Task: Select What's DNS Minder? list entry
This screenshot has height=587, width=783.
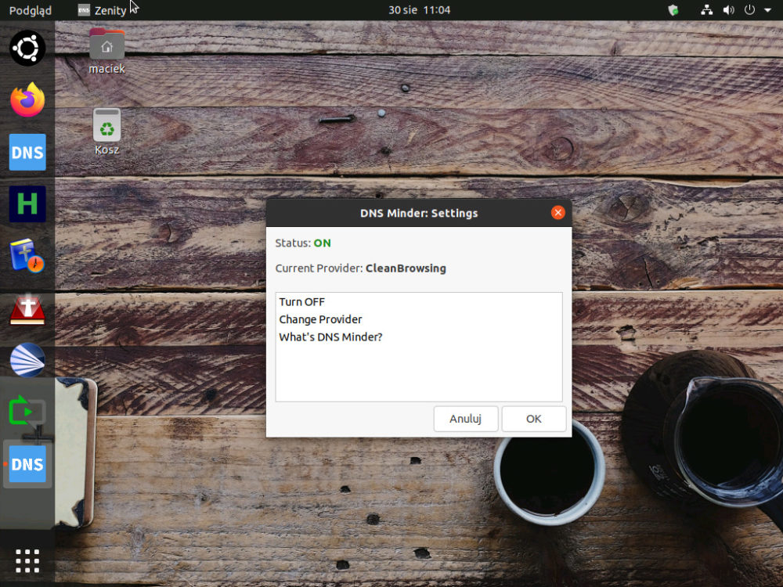Action: [x=418, y=337]
